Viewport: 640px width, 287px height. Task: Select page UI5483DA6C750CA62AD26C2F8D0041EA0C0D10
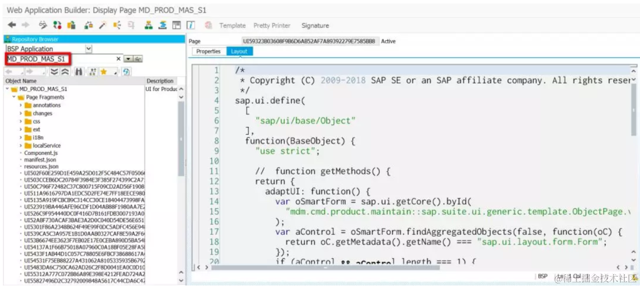(x=85, y=267)
